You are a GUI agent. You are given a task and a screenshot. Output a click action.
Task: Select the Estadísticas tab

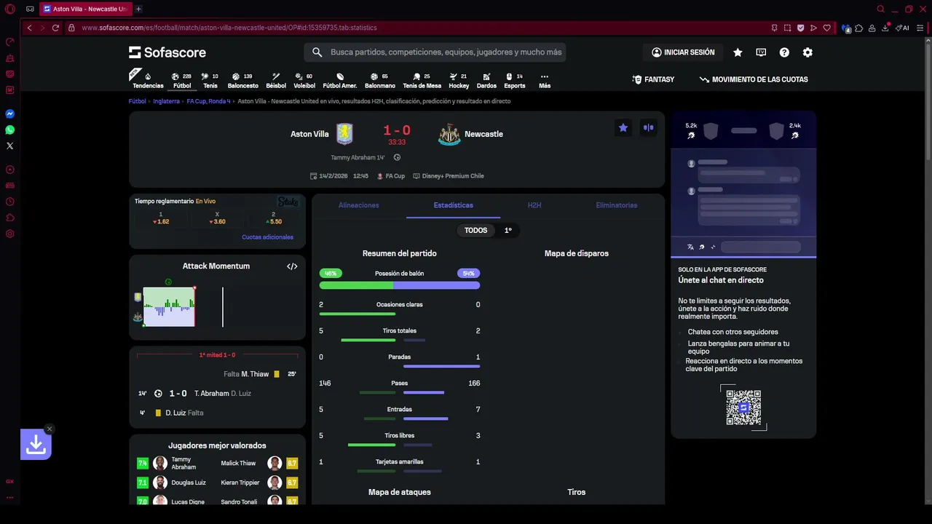pyautogui.click(x=454, y=205)
